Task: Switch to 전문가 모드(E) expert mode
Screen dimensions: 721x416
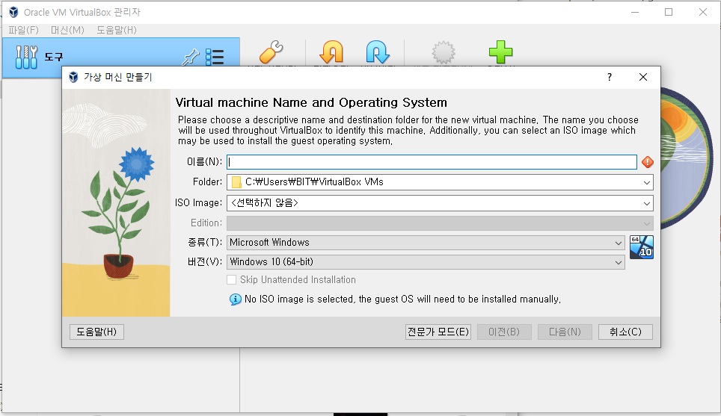Action: pyautogui.click(x=438, y=332)
